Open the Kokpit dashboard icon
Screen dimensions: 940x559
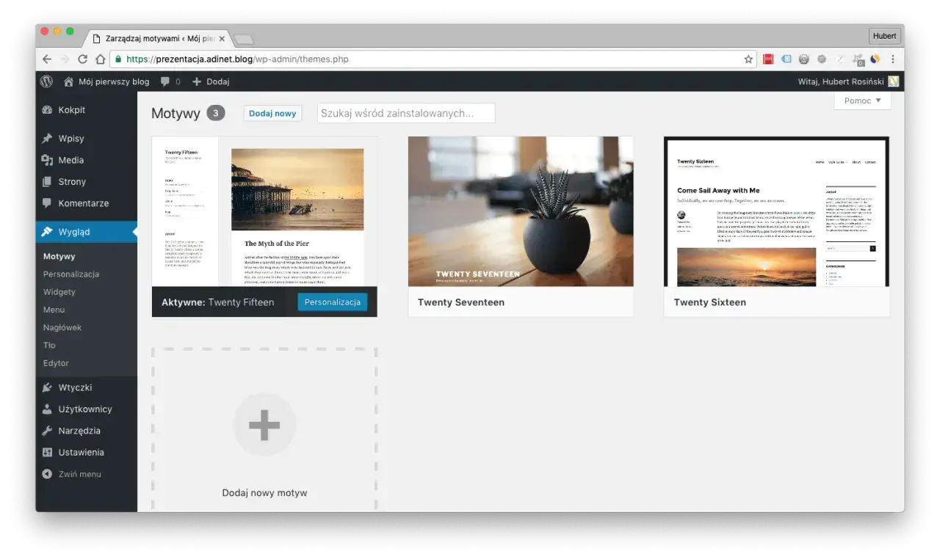[x=48, y=110]
